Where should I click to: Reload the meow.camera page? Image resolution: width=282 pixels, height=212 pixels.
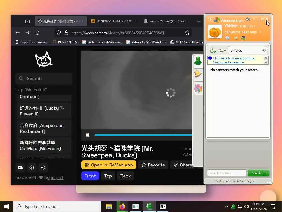click(x=37, y=33)
